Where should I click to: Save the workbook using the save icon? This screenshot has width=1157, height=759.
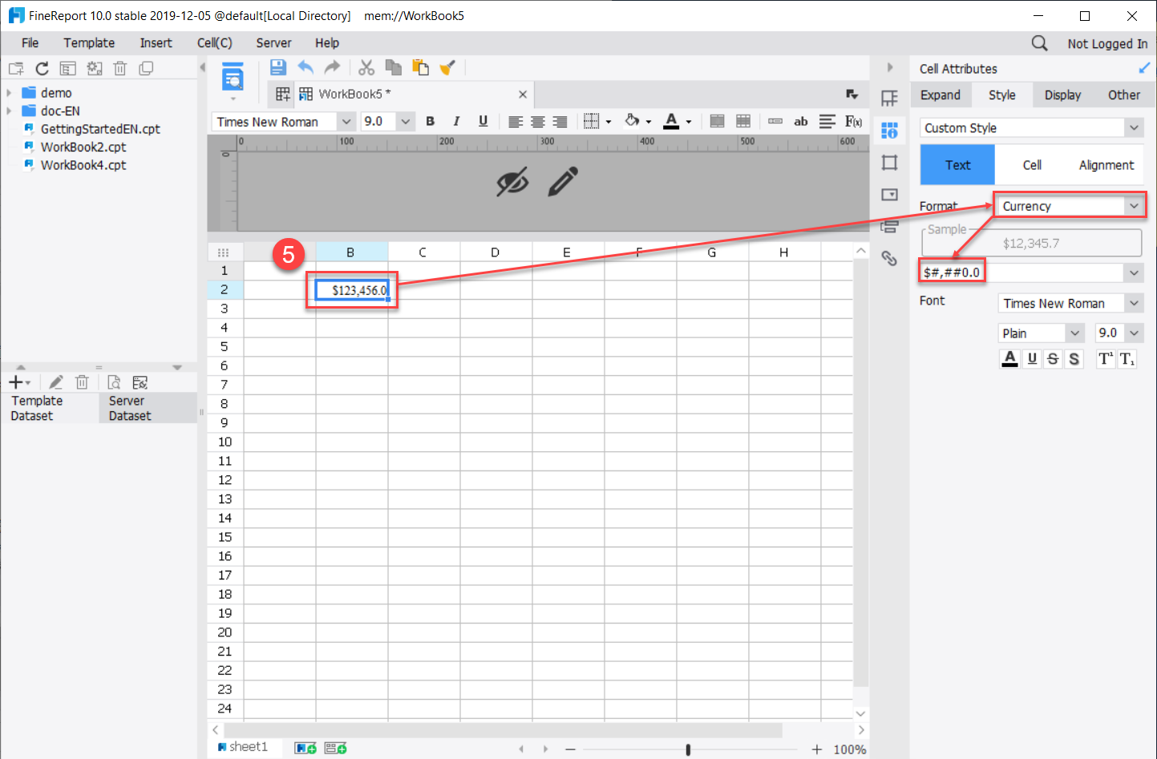(x=277, y=67)
